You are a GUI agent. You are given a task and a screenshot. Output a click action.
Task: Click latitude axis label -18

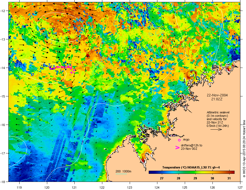pos(3,182)
